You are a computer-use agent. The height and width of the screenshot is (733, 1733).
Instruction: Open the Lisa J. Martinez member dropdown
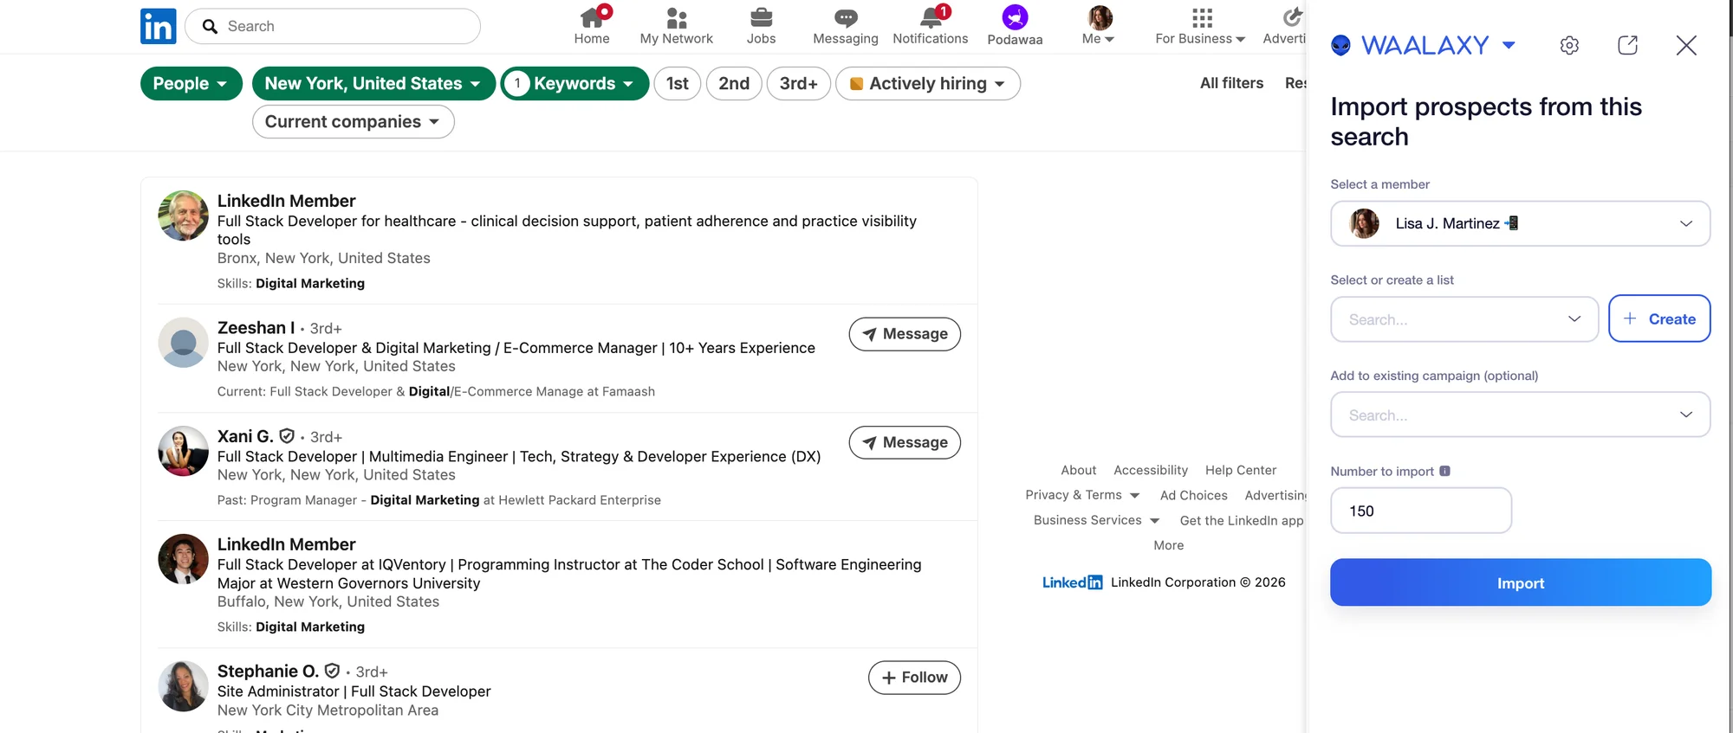[x=1521, y=223]
